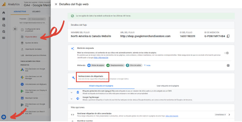This screenshot has width=242, height=122.
Task: Open Merchant Center link
Action: coord(29,98)
